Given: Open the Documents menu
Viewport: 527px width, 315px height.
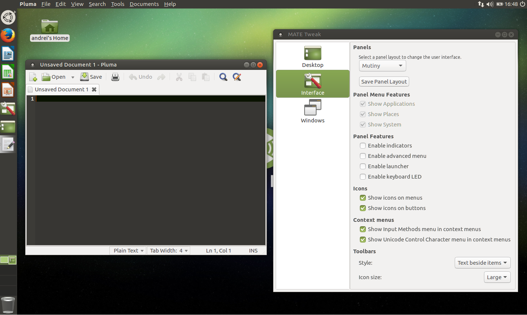Looking at the screenshot, I should [x=144, y=4].
